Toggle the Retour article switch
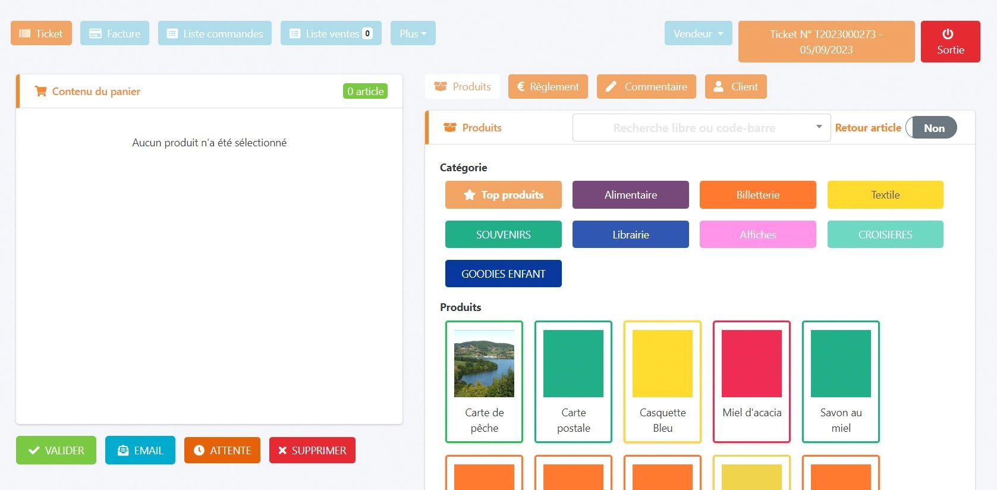 click(x=931, y=128)
